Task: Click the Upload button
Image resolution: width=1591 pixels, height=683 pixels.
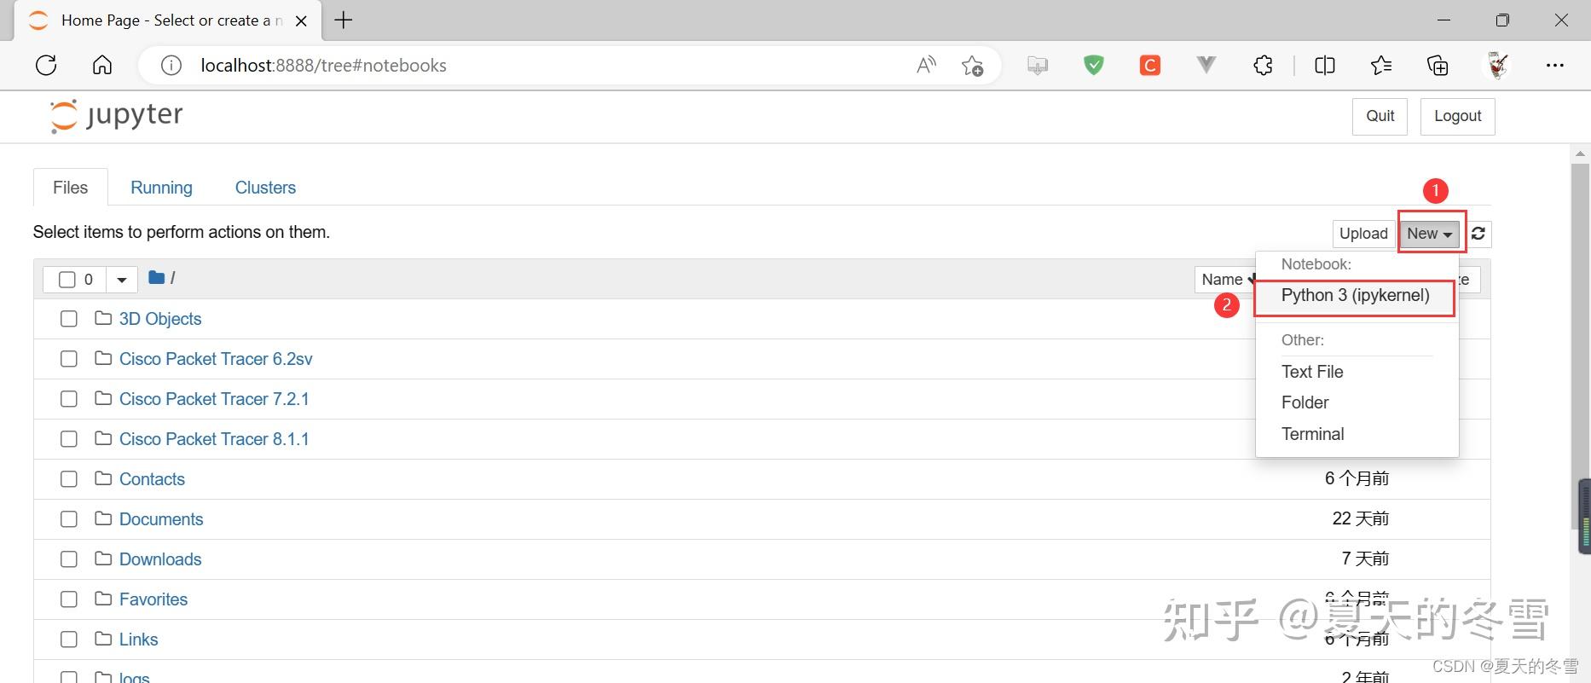Action: pyautogui.click(x=1363, y=234)
